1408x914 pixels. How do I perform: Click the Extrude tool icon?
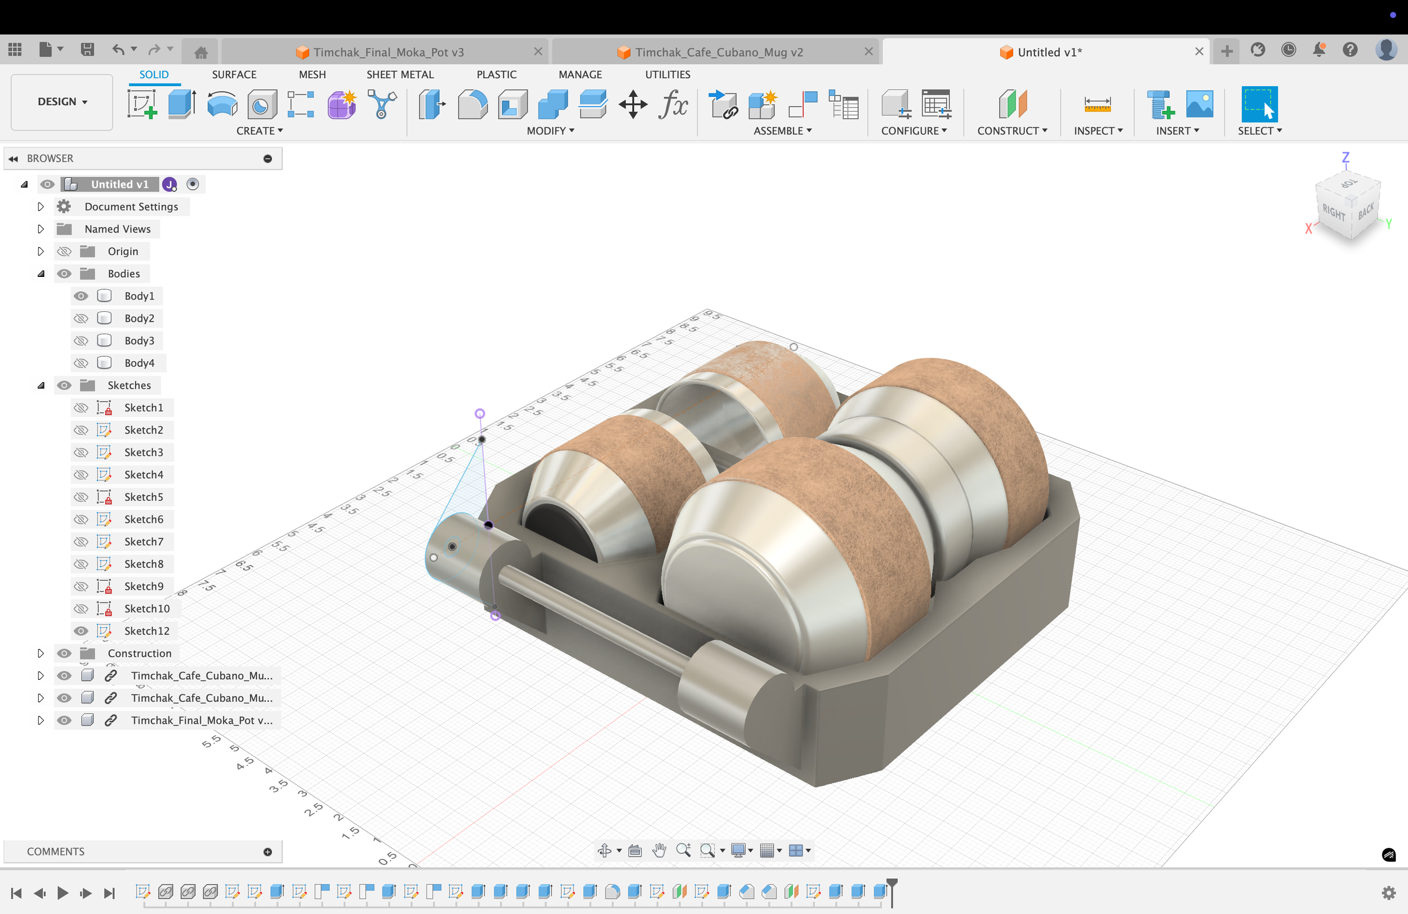[x=181, y=105]
